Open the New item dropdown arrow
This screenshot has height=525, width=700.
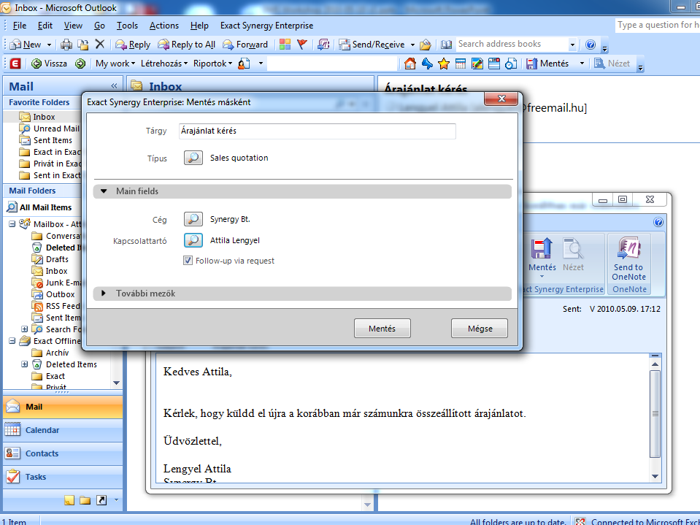[x=49, y=45]
